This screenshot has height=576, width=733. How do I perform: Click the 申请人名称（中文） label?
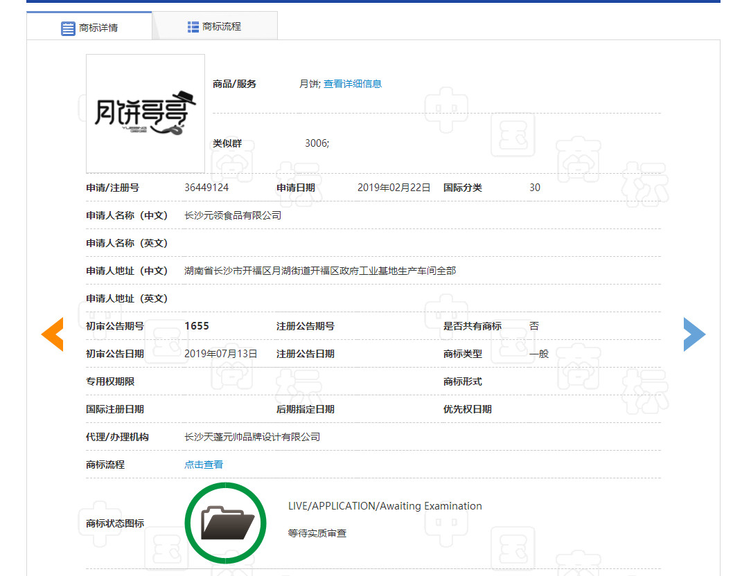(127, 215)
